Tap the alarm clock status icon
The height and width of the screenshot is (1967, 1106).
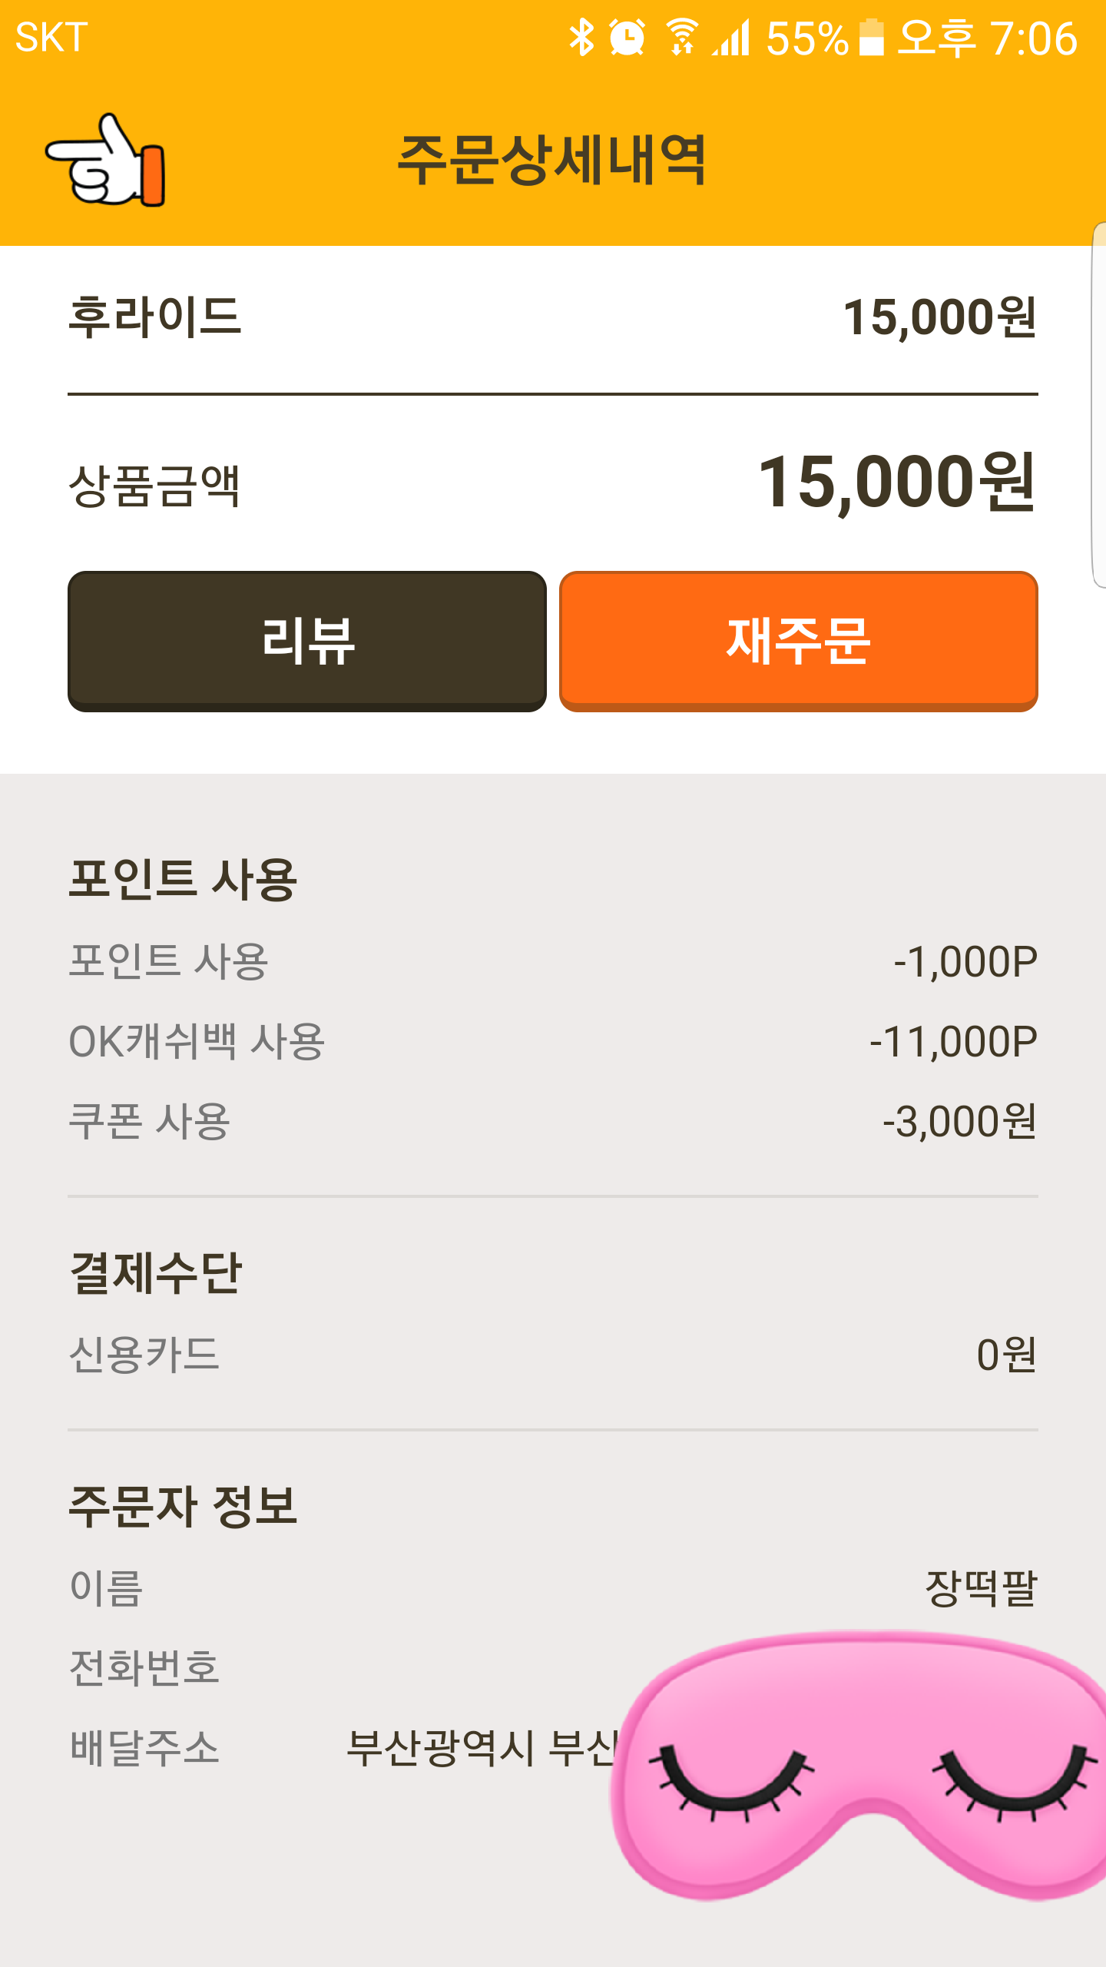[x=627, y=38]
